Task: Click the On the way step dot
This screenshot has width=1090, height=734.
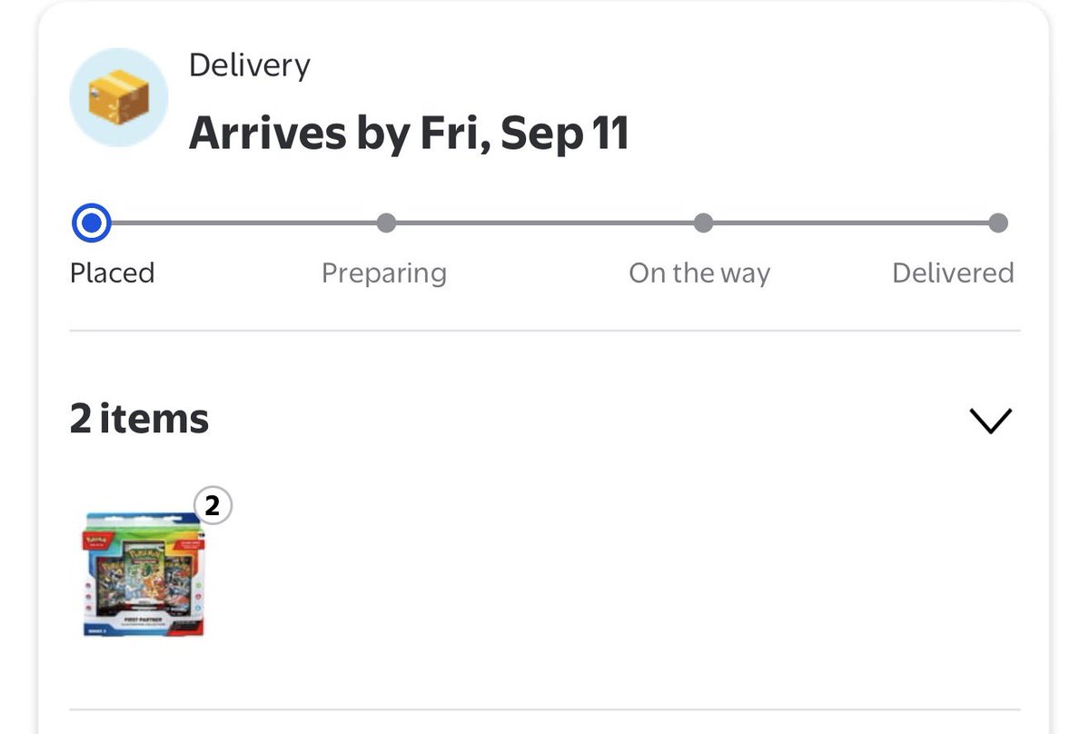Action: pyautogui.click(x=703, y=223)
